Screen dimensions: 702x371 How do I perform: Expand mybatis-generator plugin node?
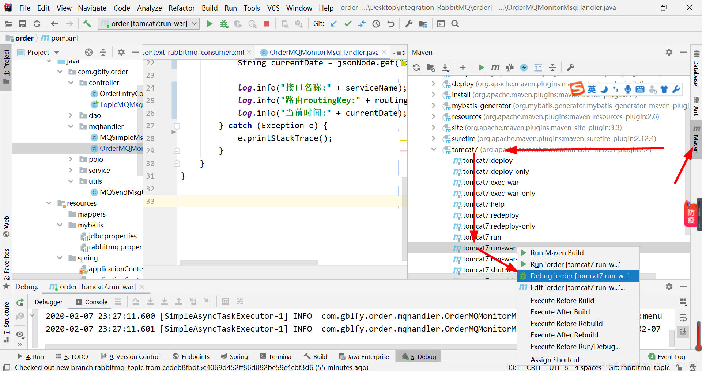point(434,106)
